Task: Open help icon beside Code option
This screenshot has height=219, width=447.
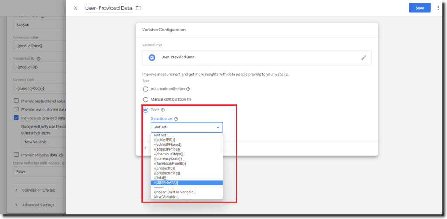Action: click(163, 110)
